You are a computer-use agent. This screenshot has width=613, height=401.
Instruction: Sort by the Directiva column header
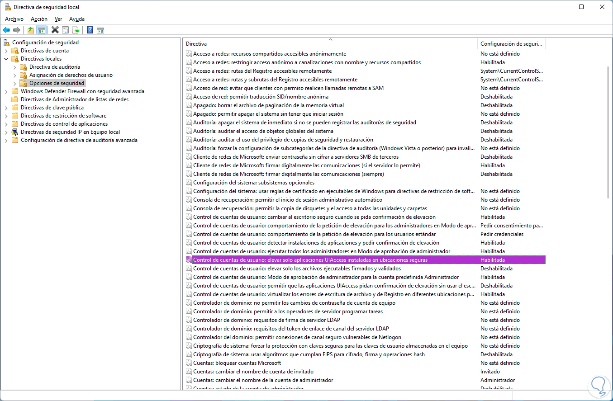click(x=330, y=44)
